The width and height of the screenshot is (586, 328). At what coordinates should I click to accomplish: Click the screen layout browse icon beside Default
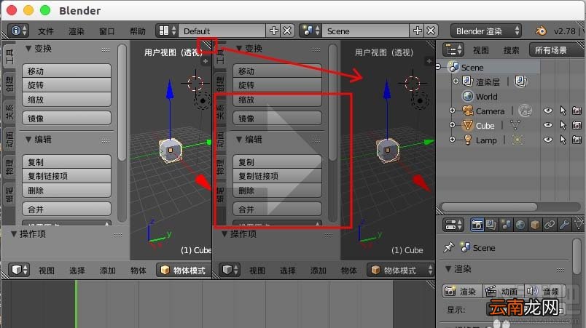point(167,31)
